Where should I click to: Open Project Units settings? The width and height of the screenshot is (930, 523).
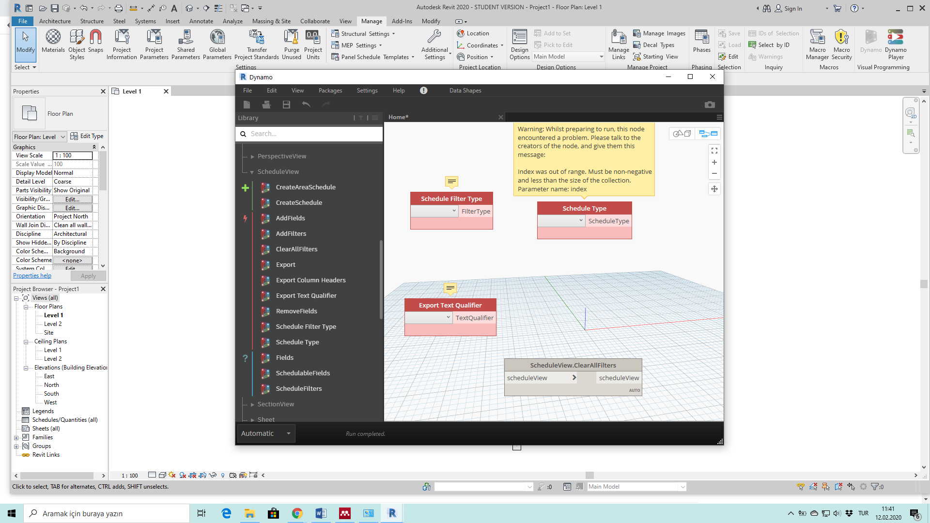pos(313,45)
